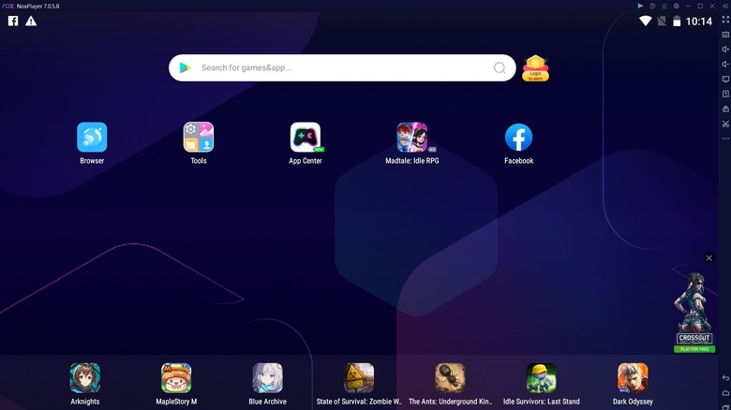Click the search for games field
This screenshot has height=410, width=731.
342,68
